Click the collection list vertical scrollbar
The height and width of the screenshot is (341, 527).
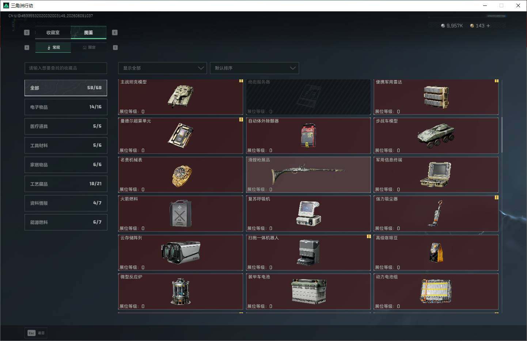(501, 135)
